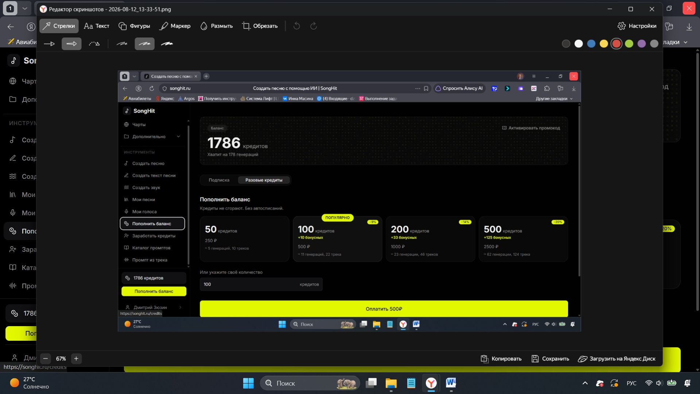The width and height of the screenshot is (700, 394).
Task: Expand the chevron beside the browser tab counter
Action: click(x=25, y=8)
